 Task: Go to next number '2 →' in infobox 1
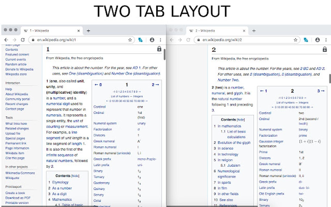click(x=155, y=85)
